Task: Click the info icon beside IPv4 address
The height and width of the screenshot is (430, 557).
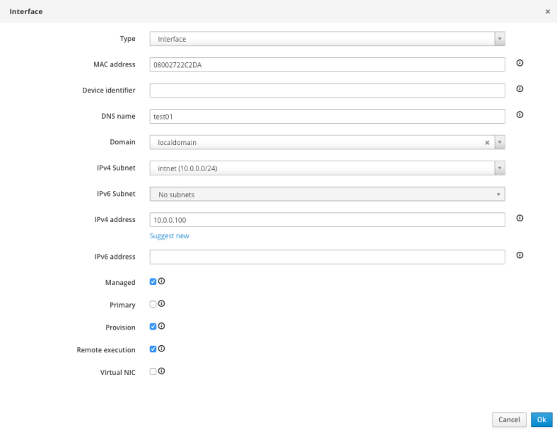Action: click(520, 219)
